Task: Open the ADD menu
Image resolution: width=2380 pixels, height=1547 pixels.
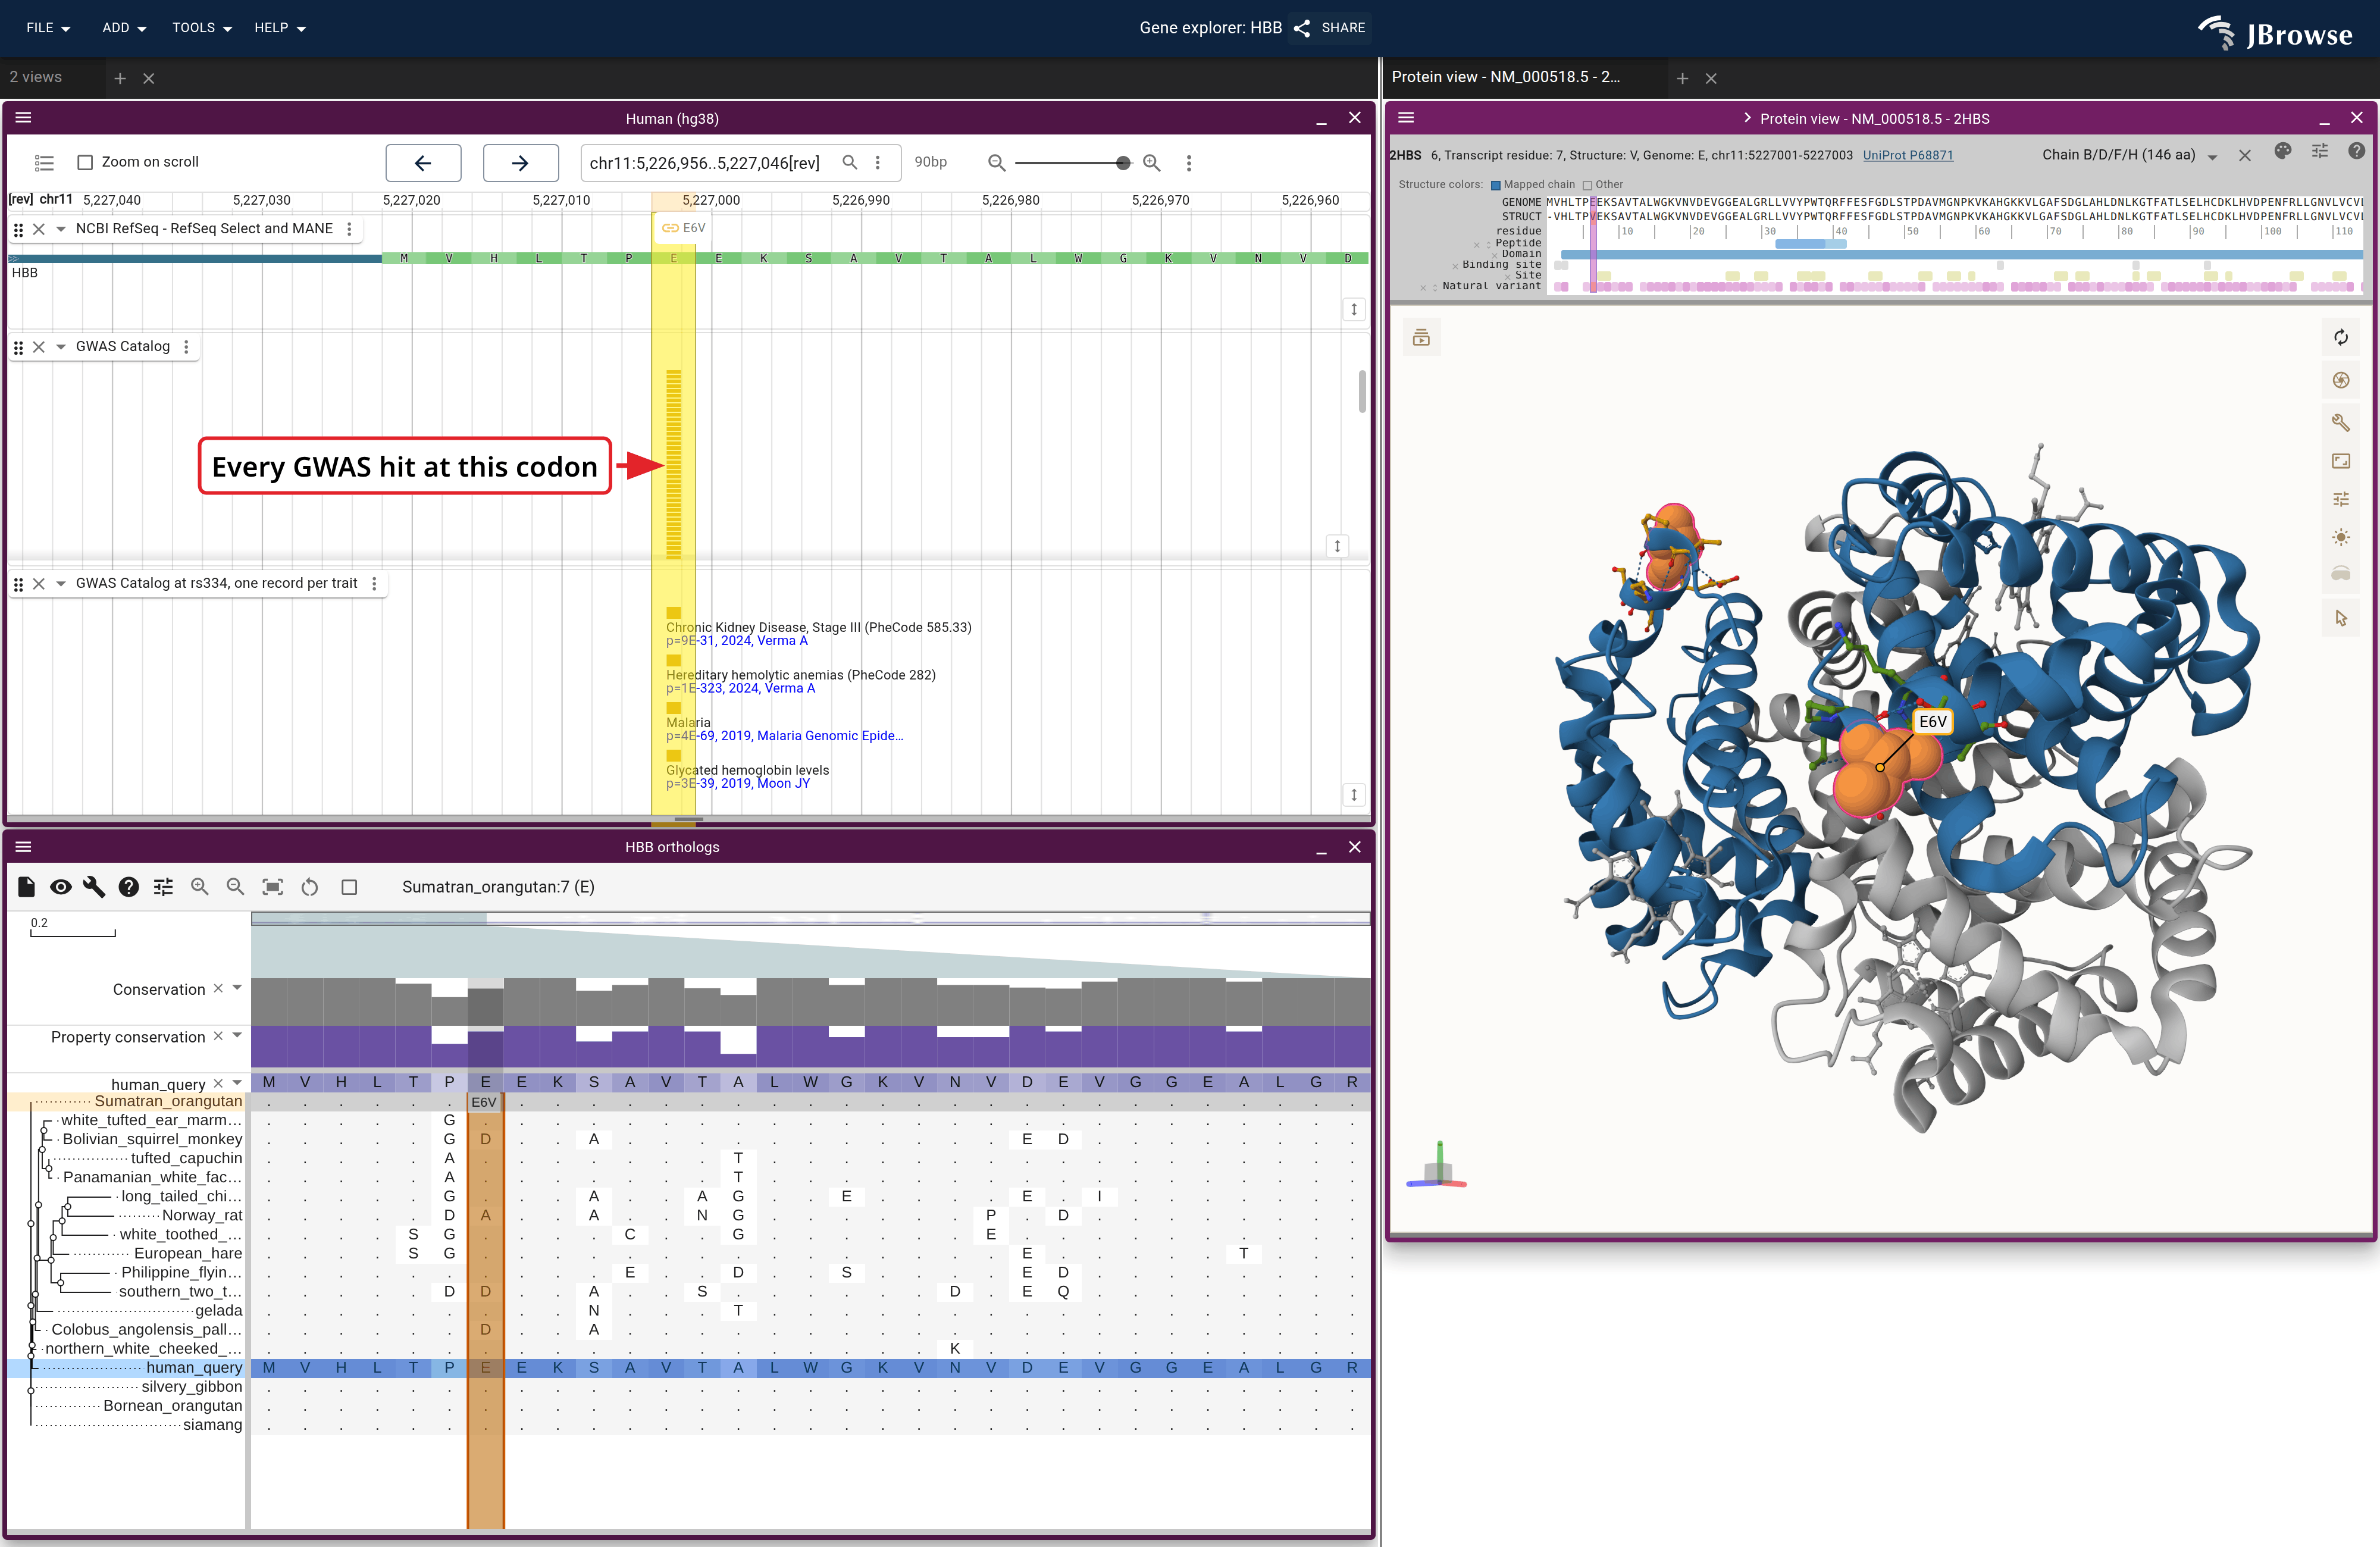Action: point(124,28)
